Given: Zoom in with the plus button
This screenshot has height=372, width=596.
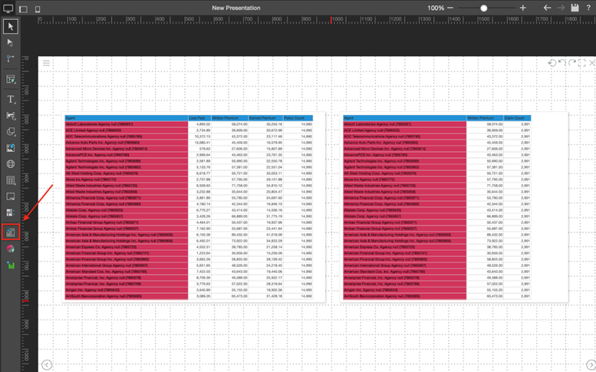Looking at the screenshot, I should [x=522, y=8].
